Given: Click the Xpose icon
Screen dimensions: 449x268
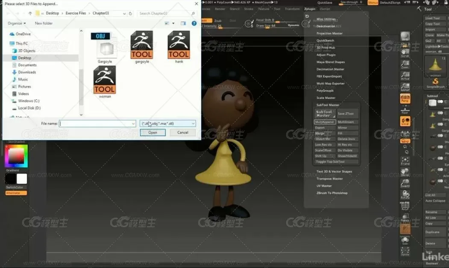Looking at the screenshot, I should tap(405, 252).
